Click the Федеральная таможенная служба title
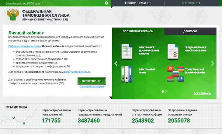Viewport: 222px width, 134px height. pyautogui.click(x=46, y=13)
